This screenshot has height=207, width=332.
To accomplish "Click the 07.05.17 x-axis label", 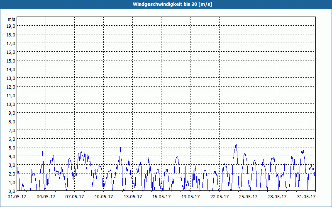I will (75, 197).
